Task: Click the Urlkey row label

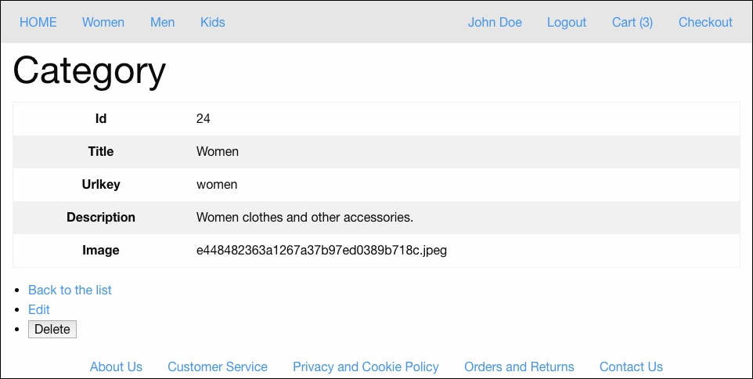Action: (101, 185)
